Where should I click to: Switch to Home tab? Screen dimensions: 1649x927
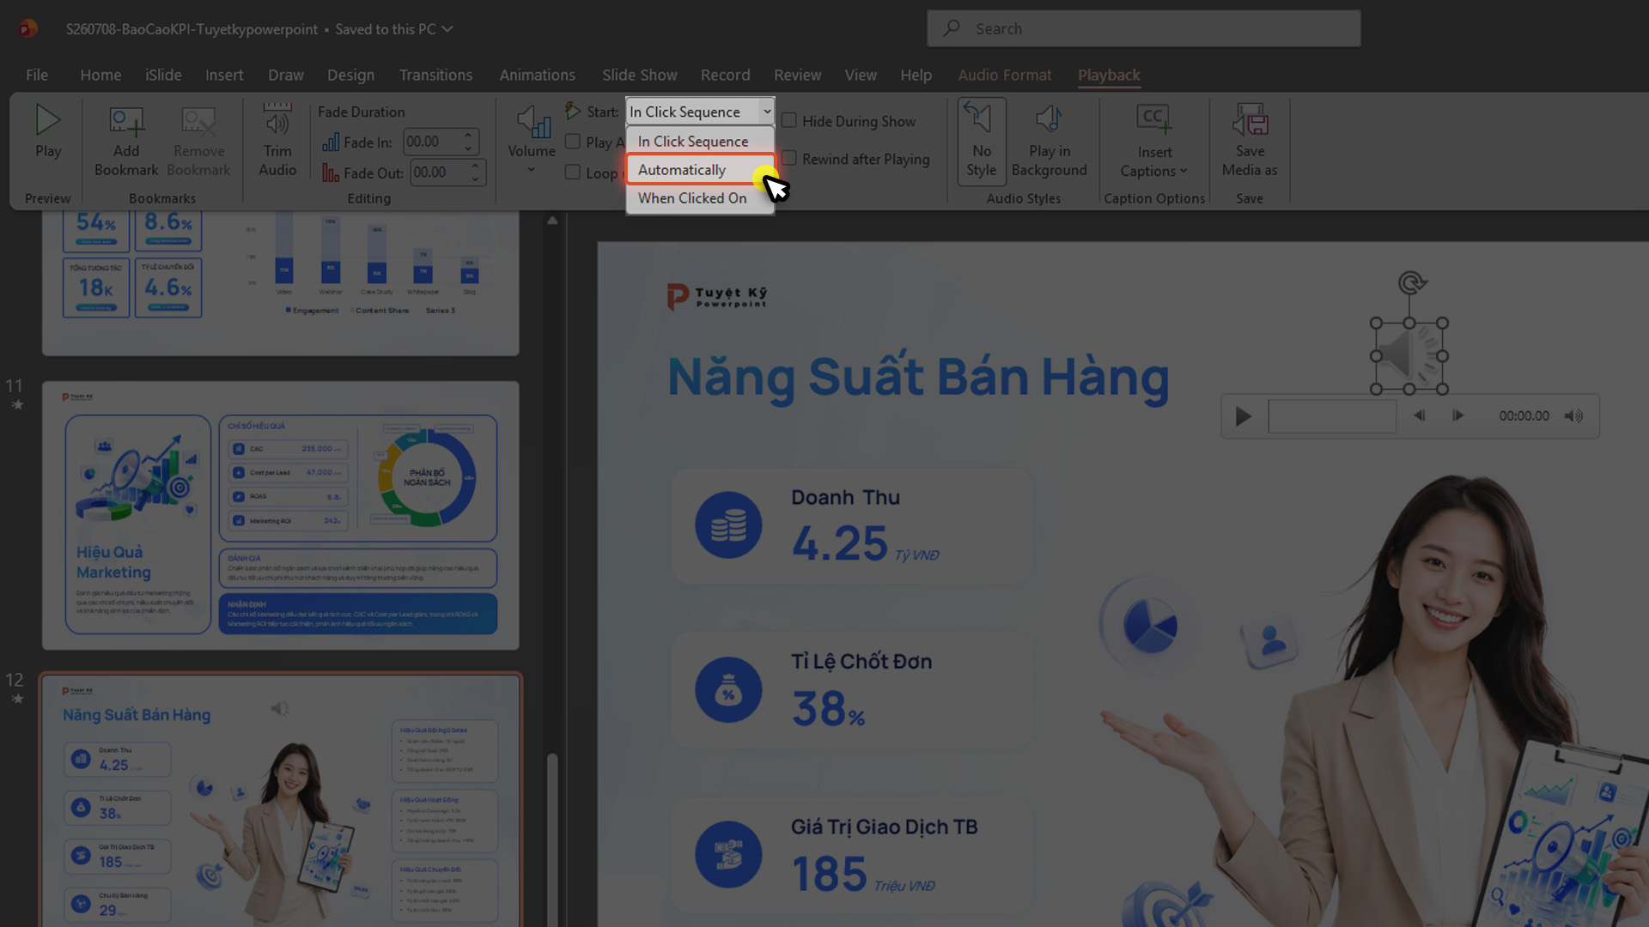100,75
